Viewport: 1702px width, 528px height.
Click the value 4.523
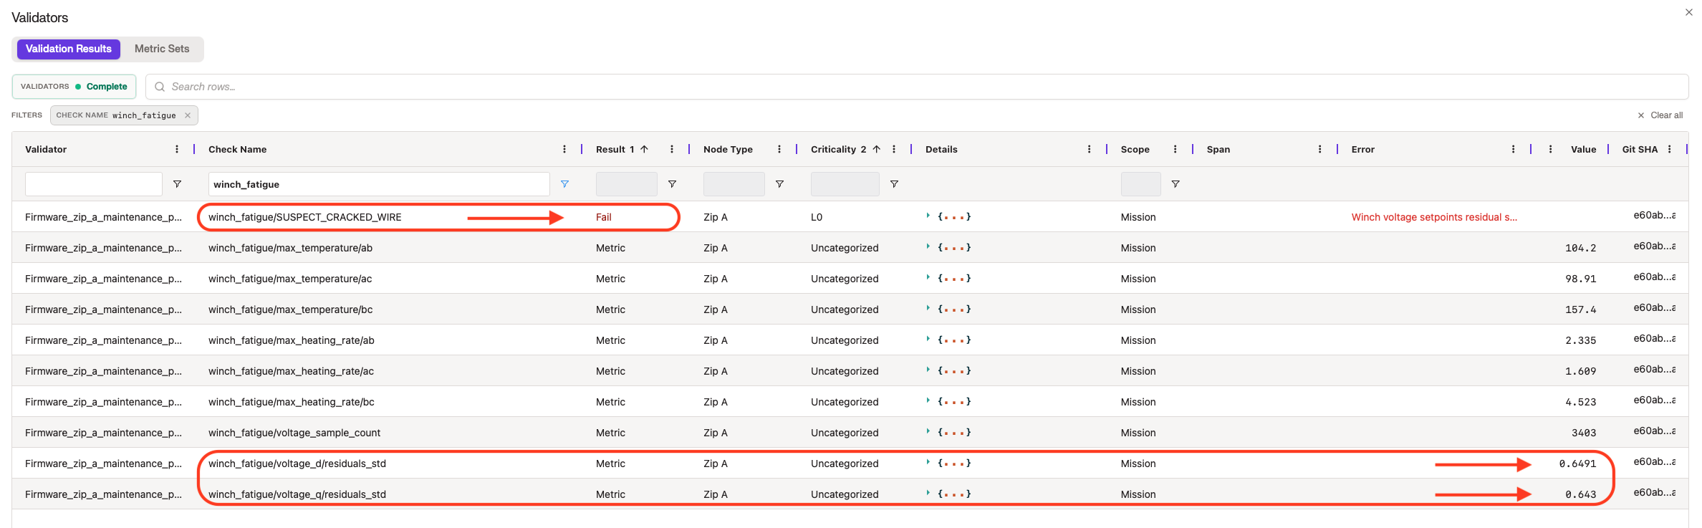click(1581, 402)
